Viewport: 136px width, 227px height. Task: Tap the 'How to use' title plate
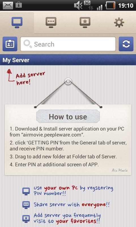[68, 117]
